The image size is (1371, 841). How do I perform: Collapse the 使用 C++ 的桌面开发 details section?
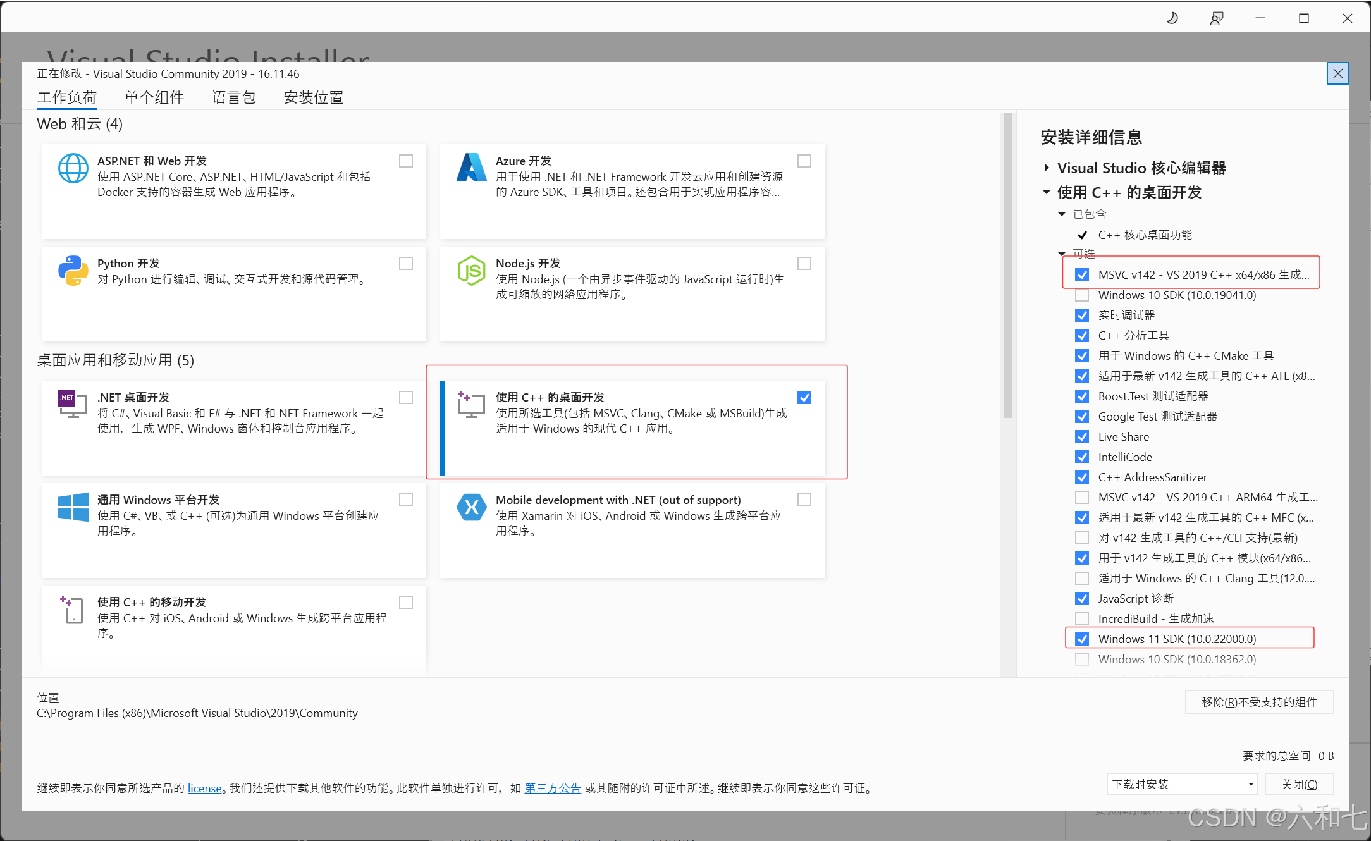[x=1047, y=192]
